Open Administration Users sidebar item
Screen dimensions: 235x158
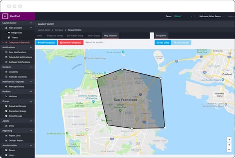click(x=11, y=155)
